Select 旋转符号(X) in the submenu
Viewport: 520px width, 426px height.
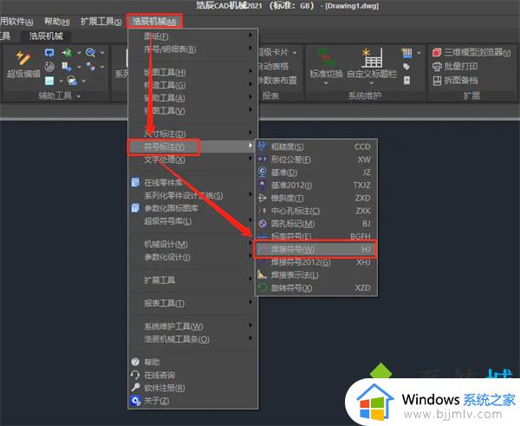coord(315,288)
